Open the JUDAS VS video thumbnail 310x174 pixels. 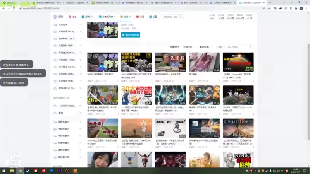point(170,128)
